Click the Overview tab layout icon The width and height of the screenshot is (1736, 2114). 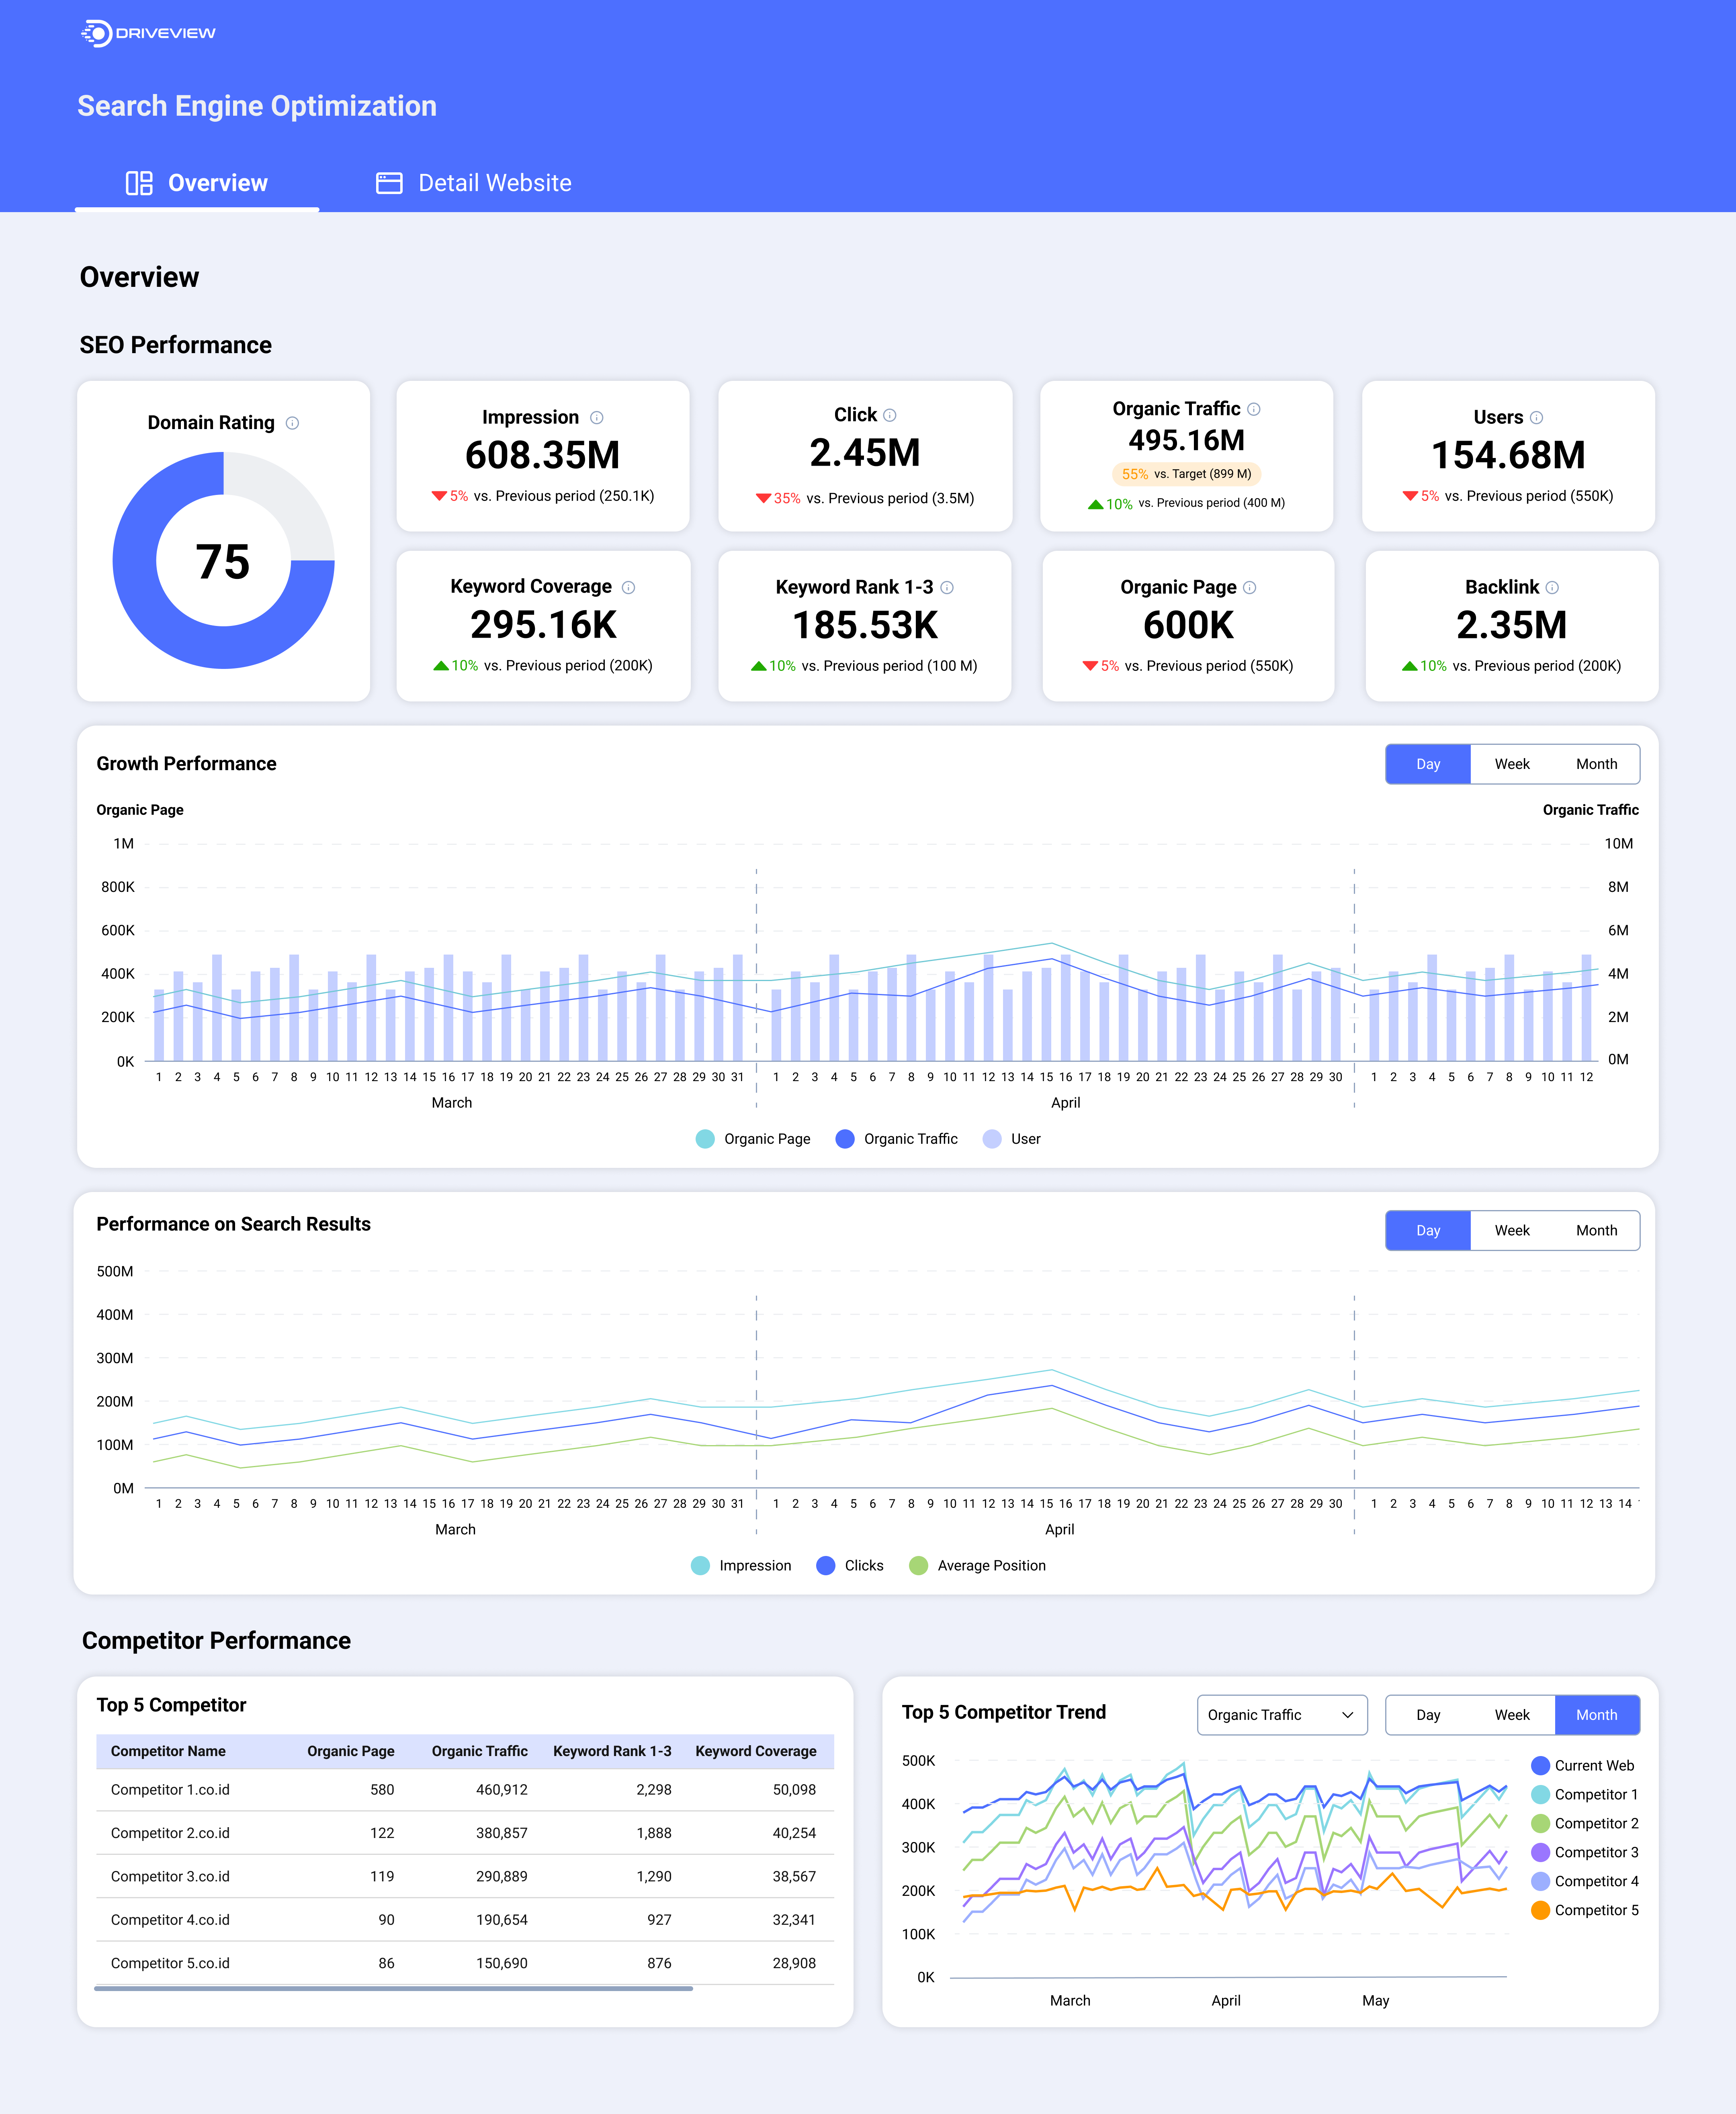click(x=139, y=183)
